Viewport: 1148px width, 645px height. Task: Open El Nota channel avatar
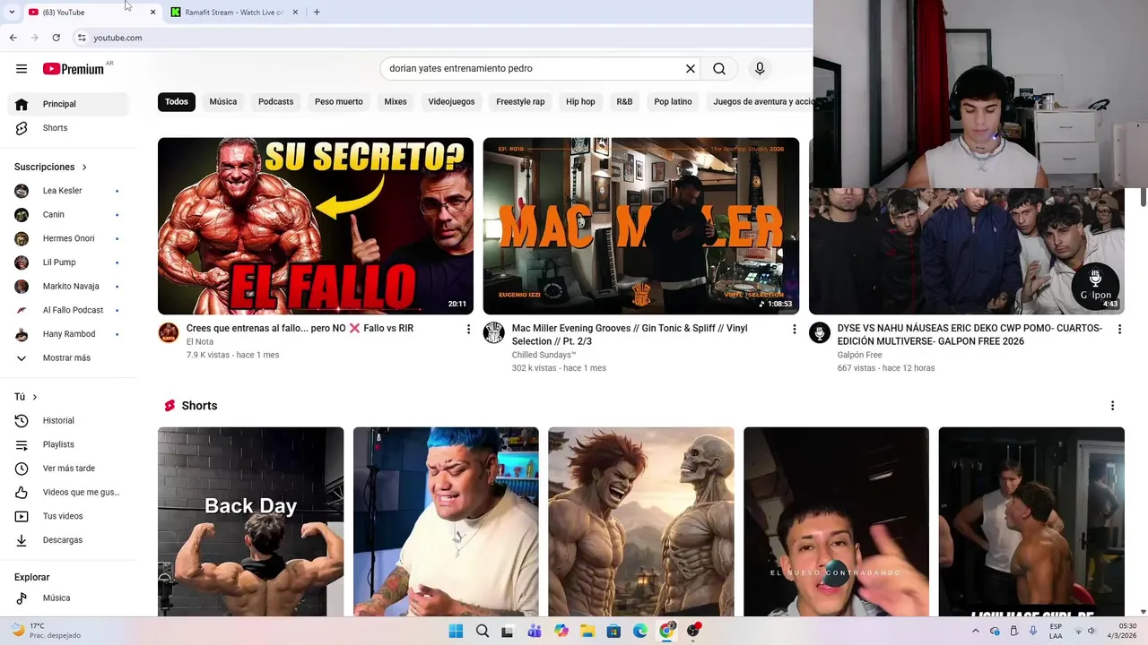click(x=169, y=333)
